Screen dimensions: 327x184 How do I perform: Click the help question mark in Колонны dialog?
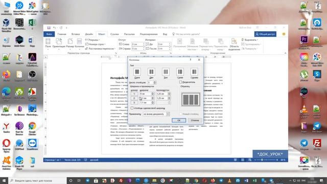[191, 60]
